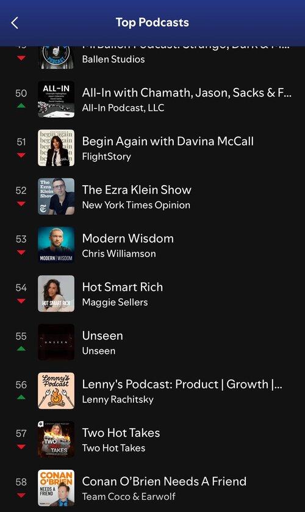This screenshot has height=512, width=305.
Task: Open Conan O'Brien Needs A Friend cover
Action: [56, 488]
